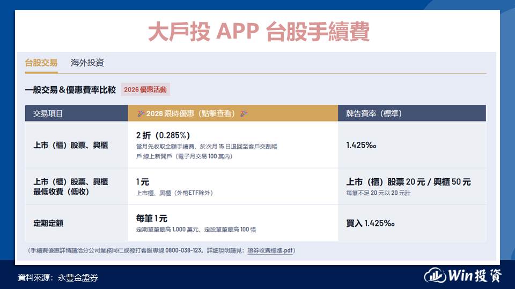Click the Win投資 chart logo icon
The image size is (515, 289).
pos(435,276)
